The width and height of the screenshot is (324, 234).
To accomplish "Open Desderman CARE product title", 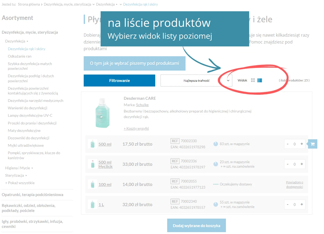I will [140, 98].
